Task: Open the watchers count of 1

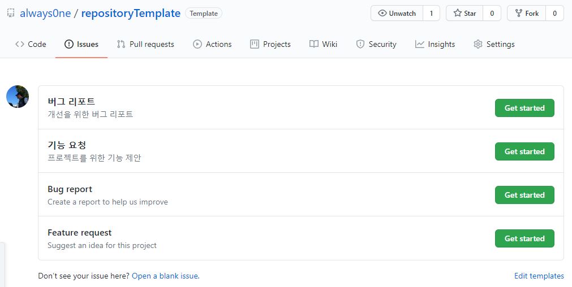Action: coord(431,13)
